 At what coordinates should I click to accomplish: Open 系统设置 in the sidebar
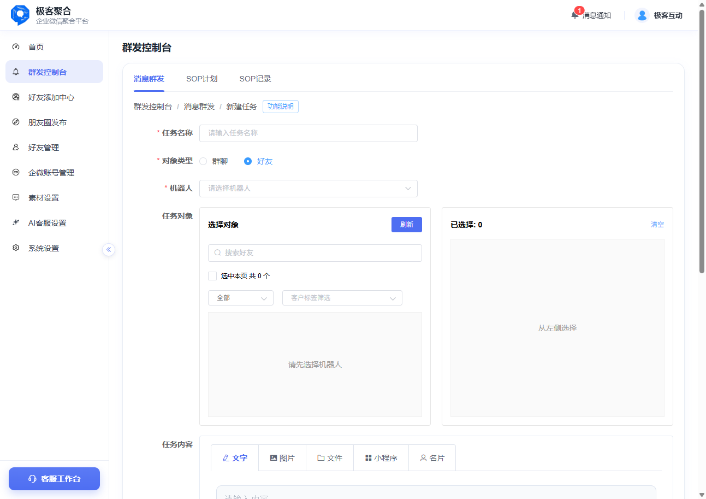tap(54, 248)
